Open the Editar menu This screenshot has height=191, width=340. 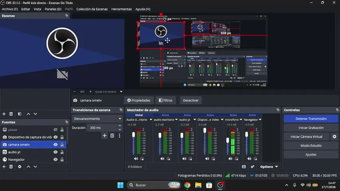click(x=26, y=9)
